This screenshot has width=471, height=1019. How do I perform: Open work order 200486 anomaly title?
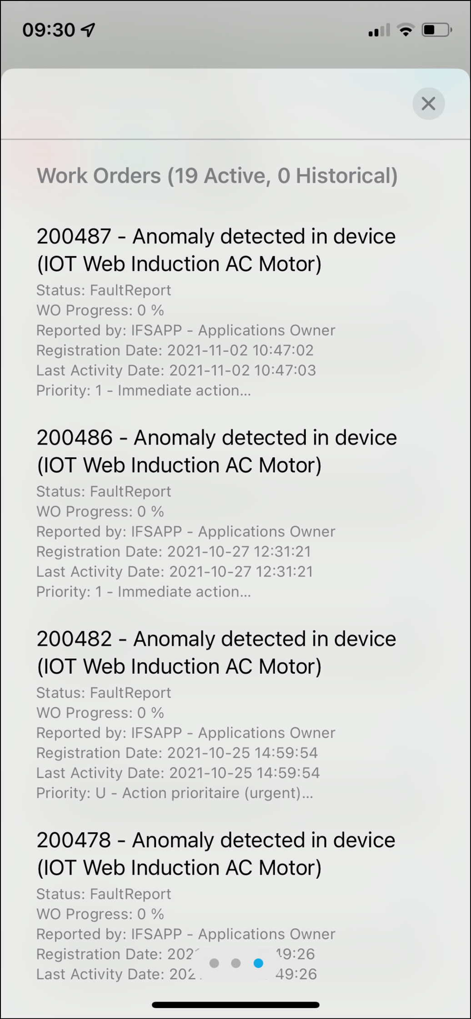coord(216,451)
